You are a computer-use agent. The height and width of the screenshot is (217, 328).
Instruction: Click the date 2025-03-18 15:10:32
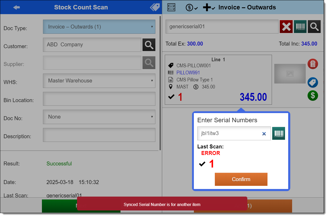coord(73,182)
